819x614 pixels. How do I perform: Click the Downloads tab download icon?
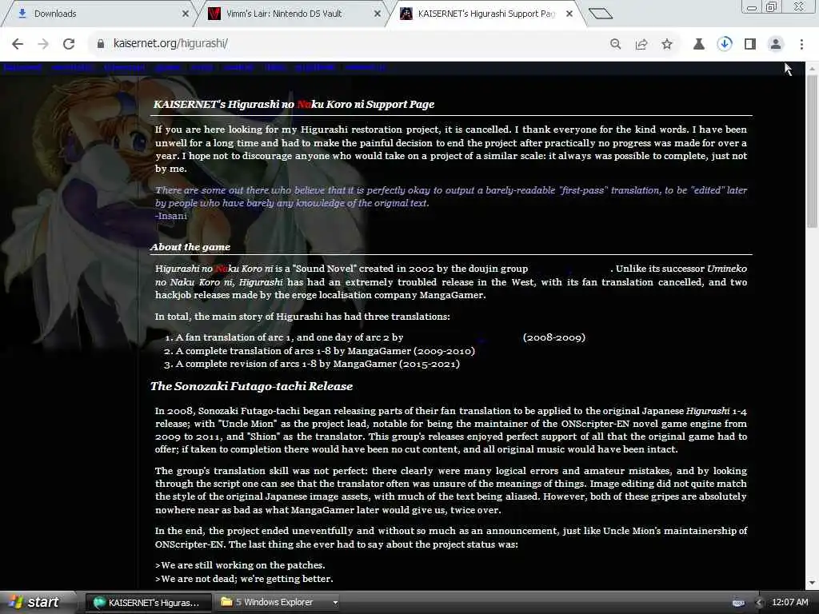(22, 14)
